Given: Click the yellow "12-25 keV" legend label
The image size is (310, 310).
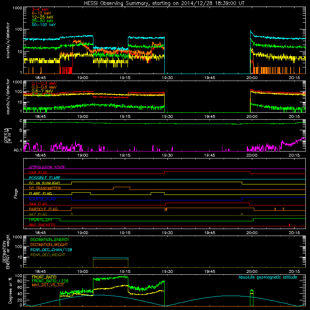Looking at the screenshot, I should [43, 17].
